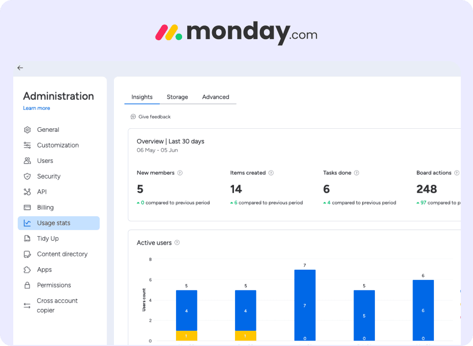Screen dimensions: 473x346
Task: Click the Board actions value 248
Action: (x=427, y=189)
